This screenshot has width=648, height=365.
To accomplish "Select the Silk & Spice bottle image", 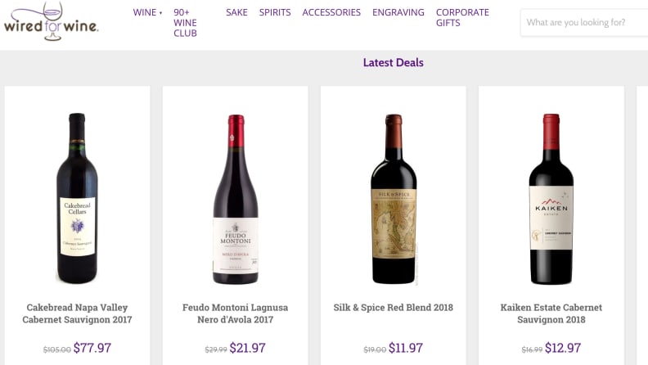I will [394, 199].
